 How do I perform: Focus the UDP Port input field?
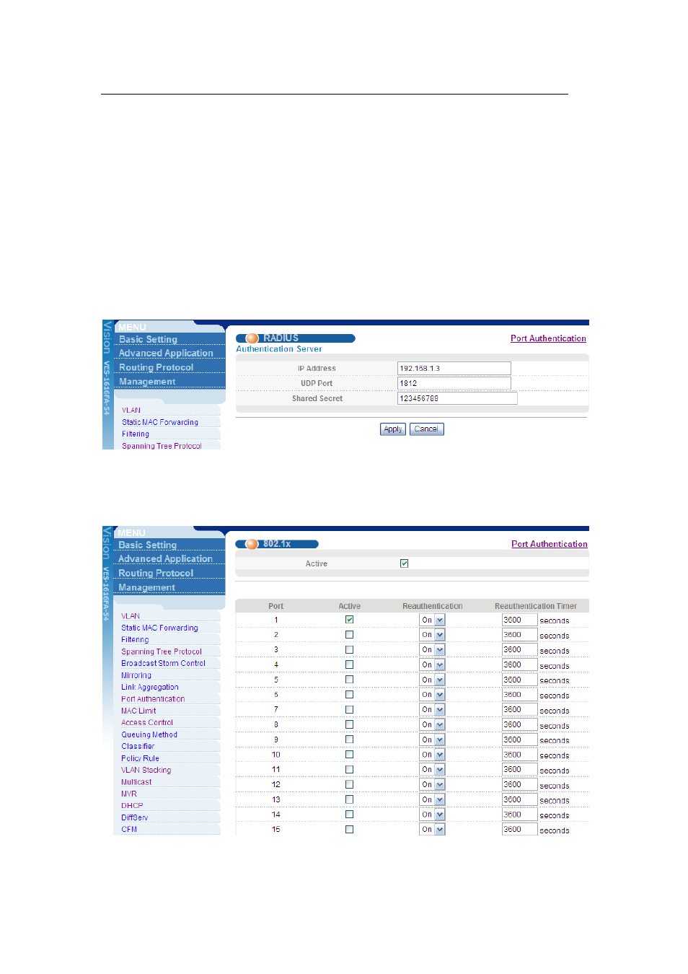[454, 383]
